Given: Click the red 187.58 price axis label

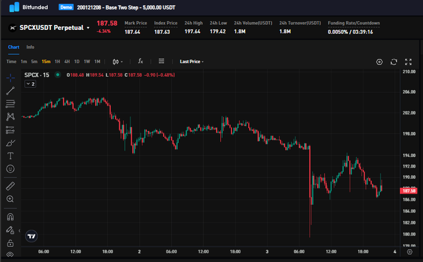Looking at the screenshot, I should (409, 191).
